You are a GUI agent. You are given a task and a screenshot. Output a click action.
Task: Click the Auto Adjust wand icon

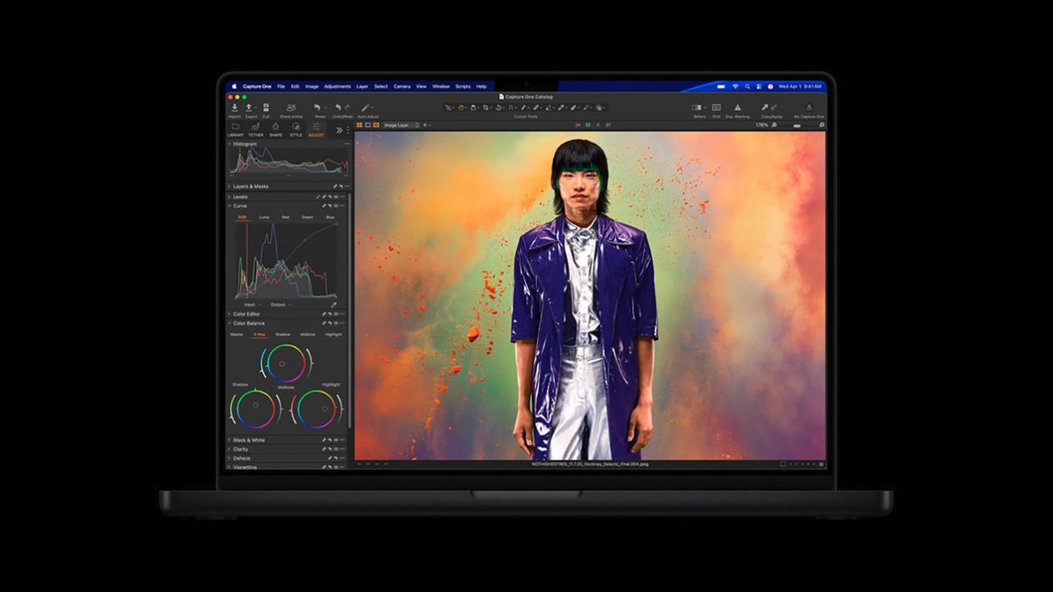tap(365, 108)
